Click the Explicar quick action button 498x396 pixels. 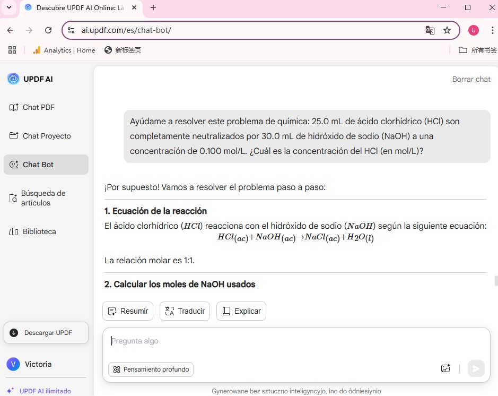(x=241, y=311)
